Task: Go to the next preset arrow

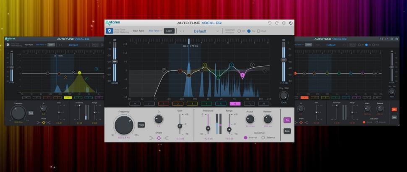Action: click(x=183, y=31)
